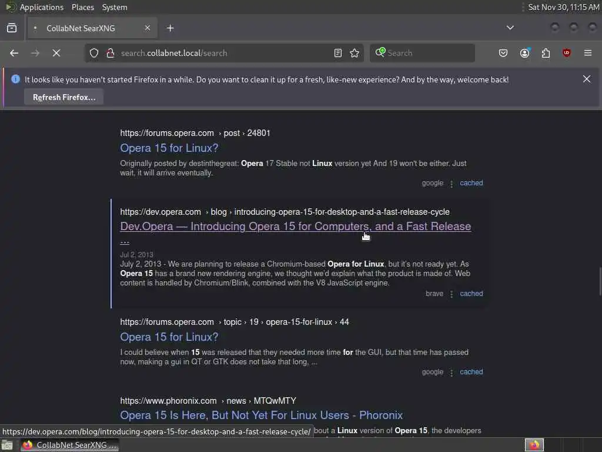Click the 'brave' engine label
Image resolution: width=602 pixels, height=452 pixels.
click(x=434, y=294)
